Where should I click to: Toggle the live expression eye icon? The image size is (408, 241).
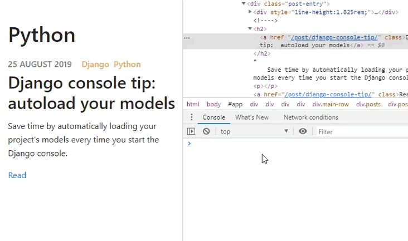[x=303, y=131]
